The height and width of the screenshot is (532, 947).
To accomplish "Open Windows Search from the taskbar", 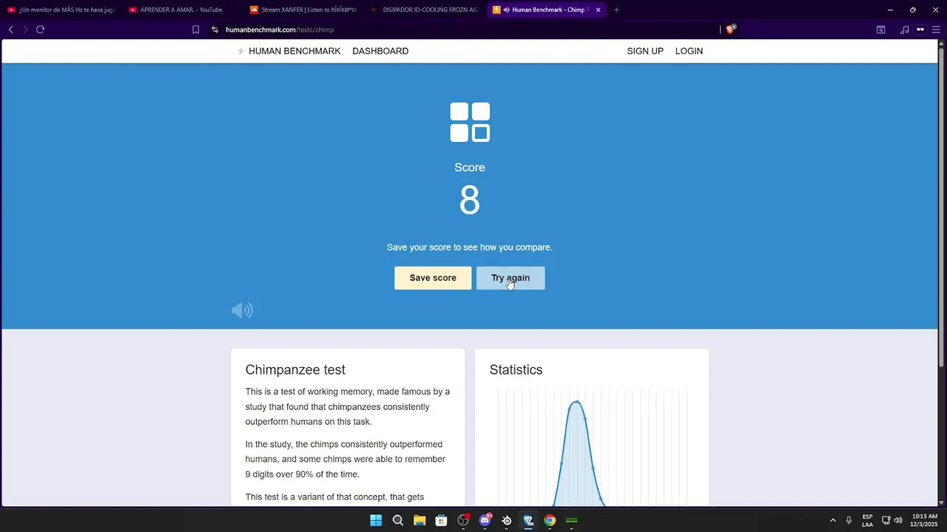I will pos(398,520).
